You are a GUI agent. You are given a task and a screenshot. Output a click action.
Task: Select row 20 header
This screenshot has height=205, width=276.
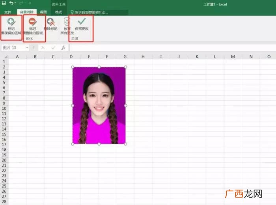click(x=4, y=160)
